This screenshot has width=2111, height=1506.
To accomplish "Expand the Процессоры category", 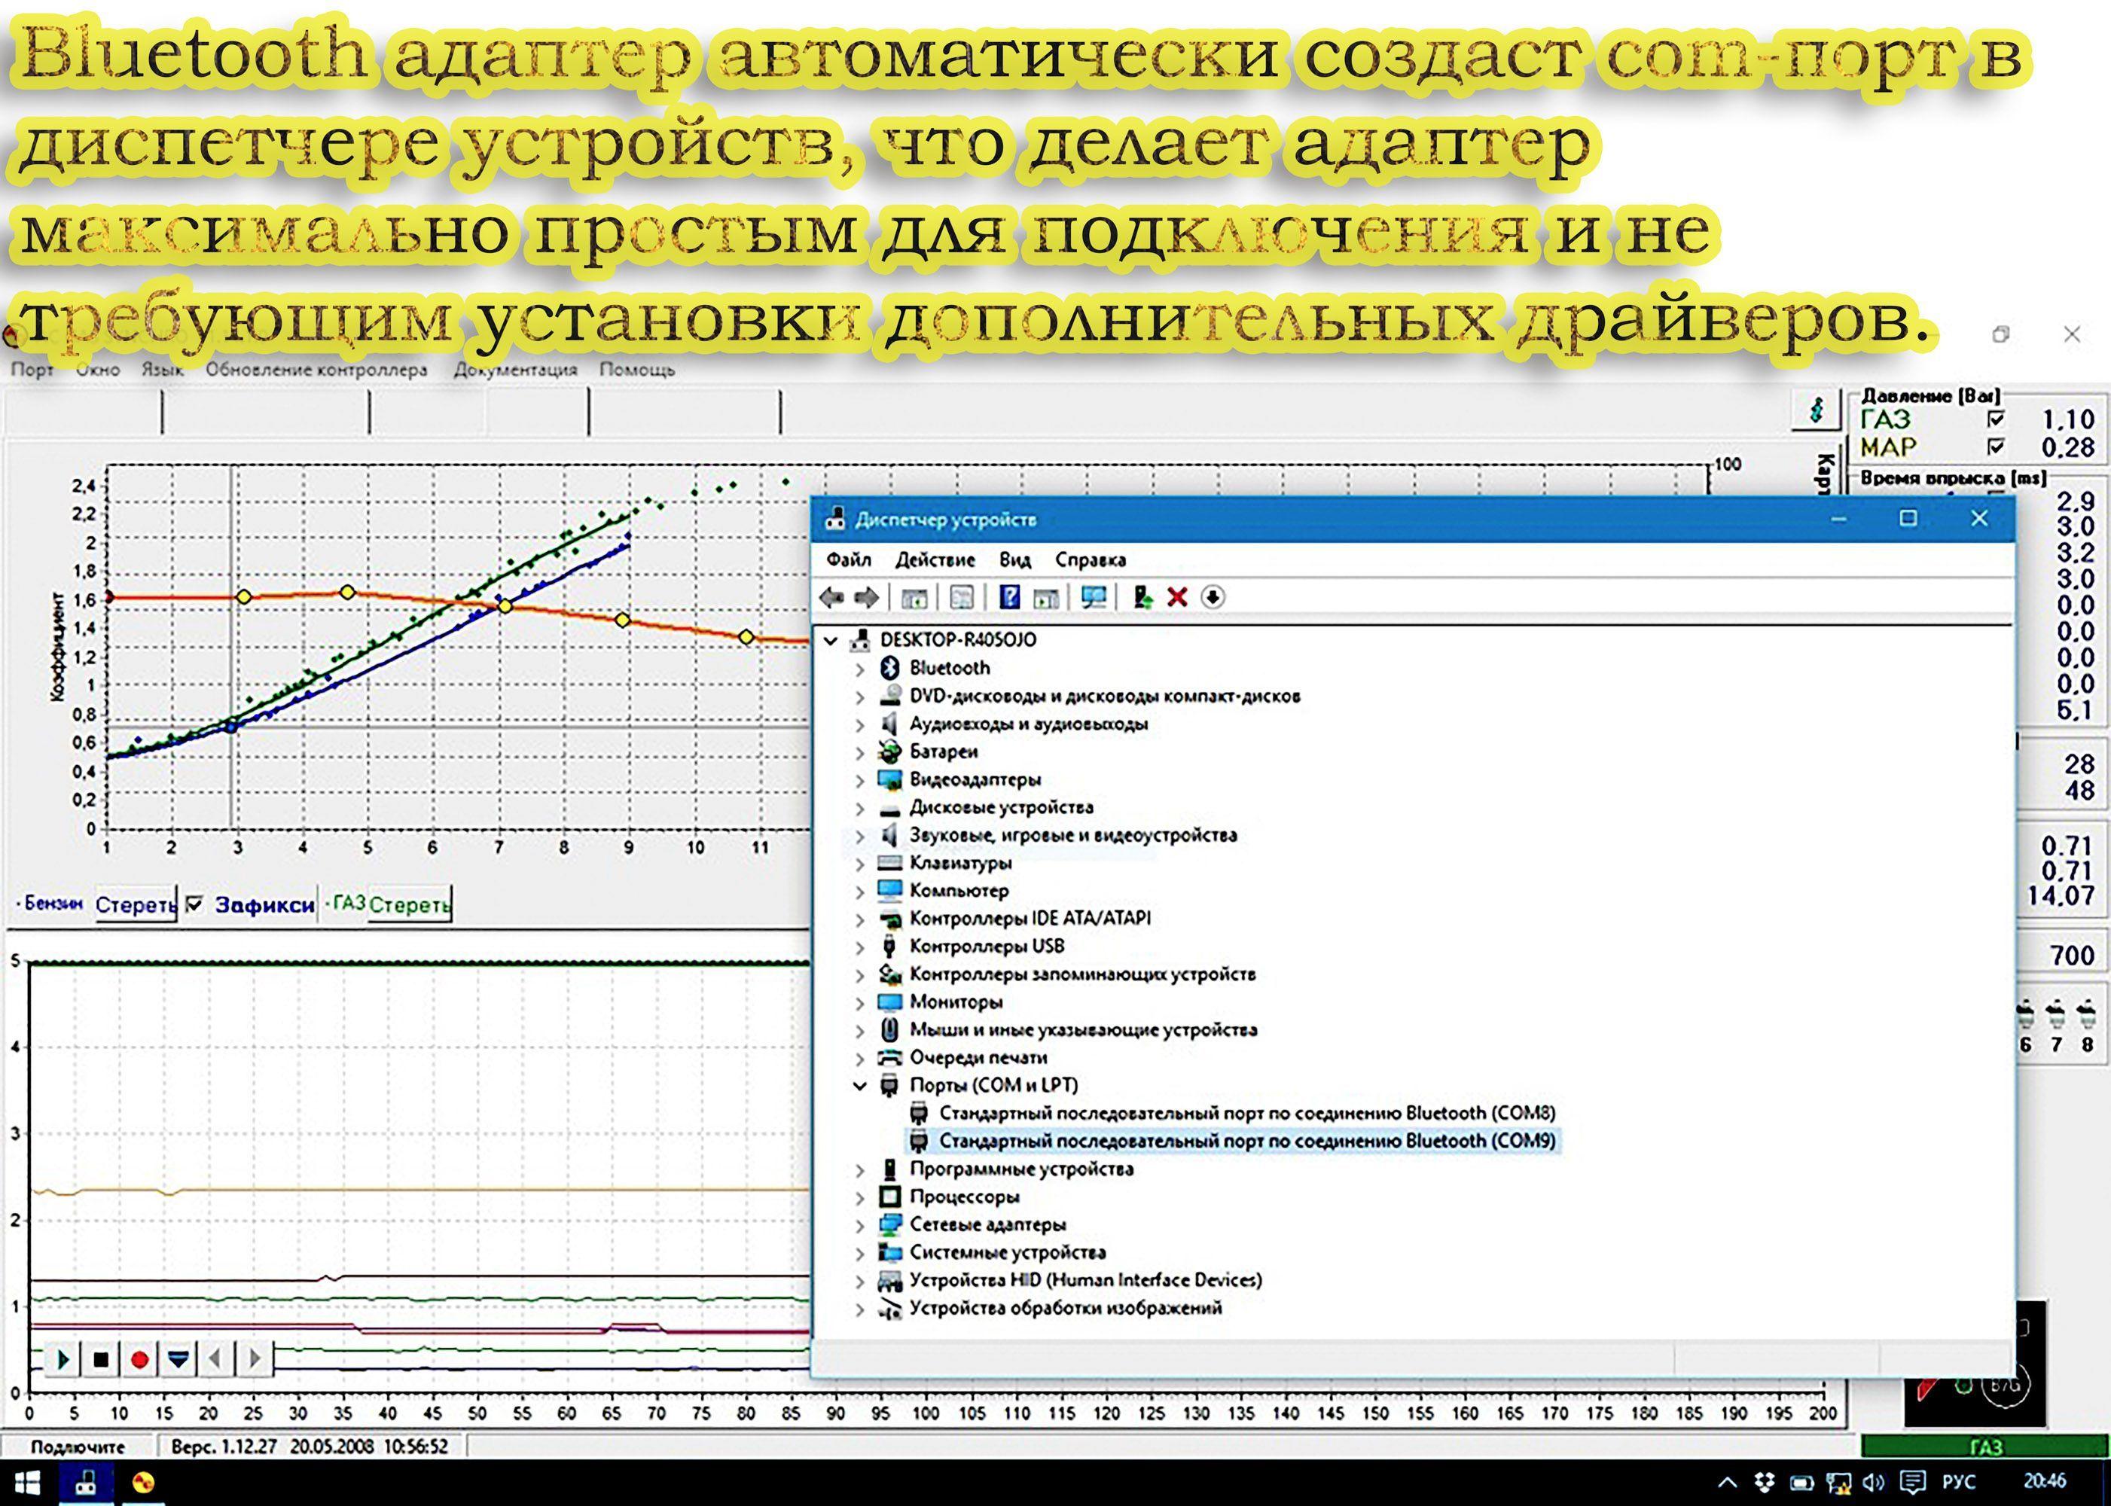I will [x=860, y=1197].
